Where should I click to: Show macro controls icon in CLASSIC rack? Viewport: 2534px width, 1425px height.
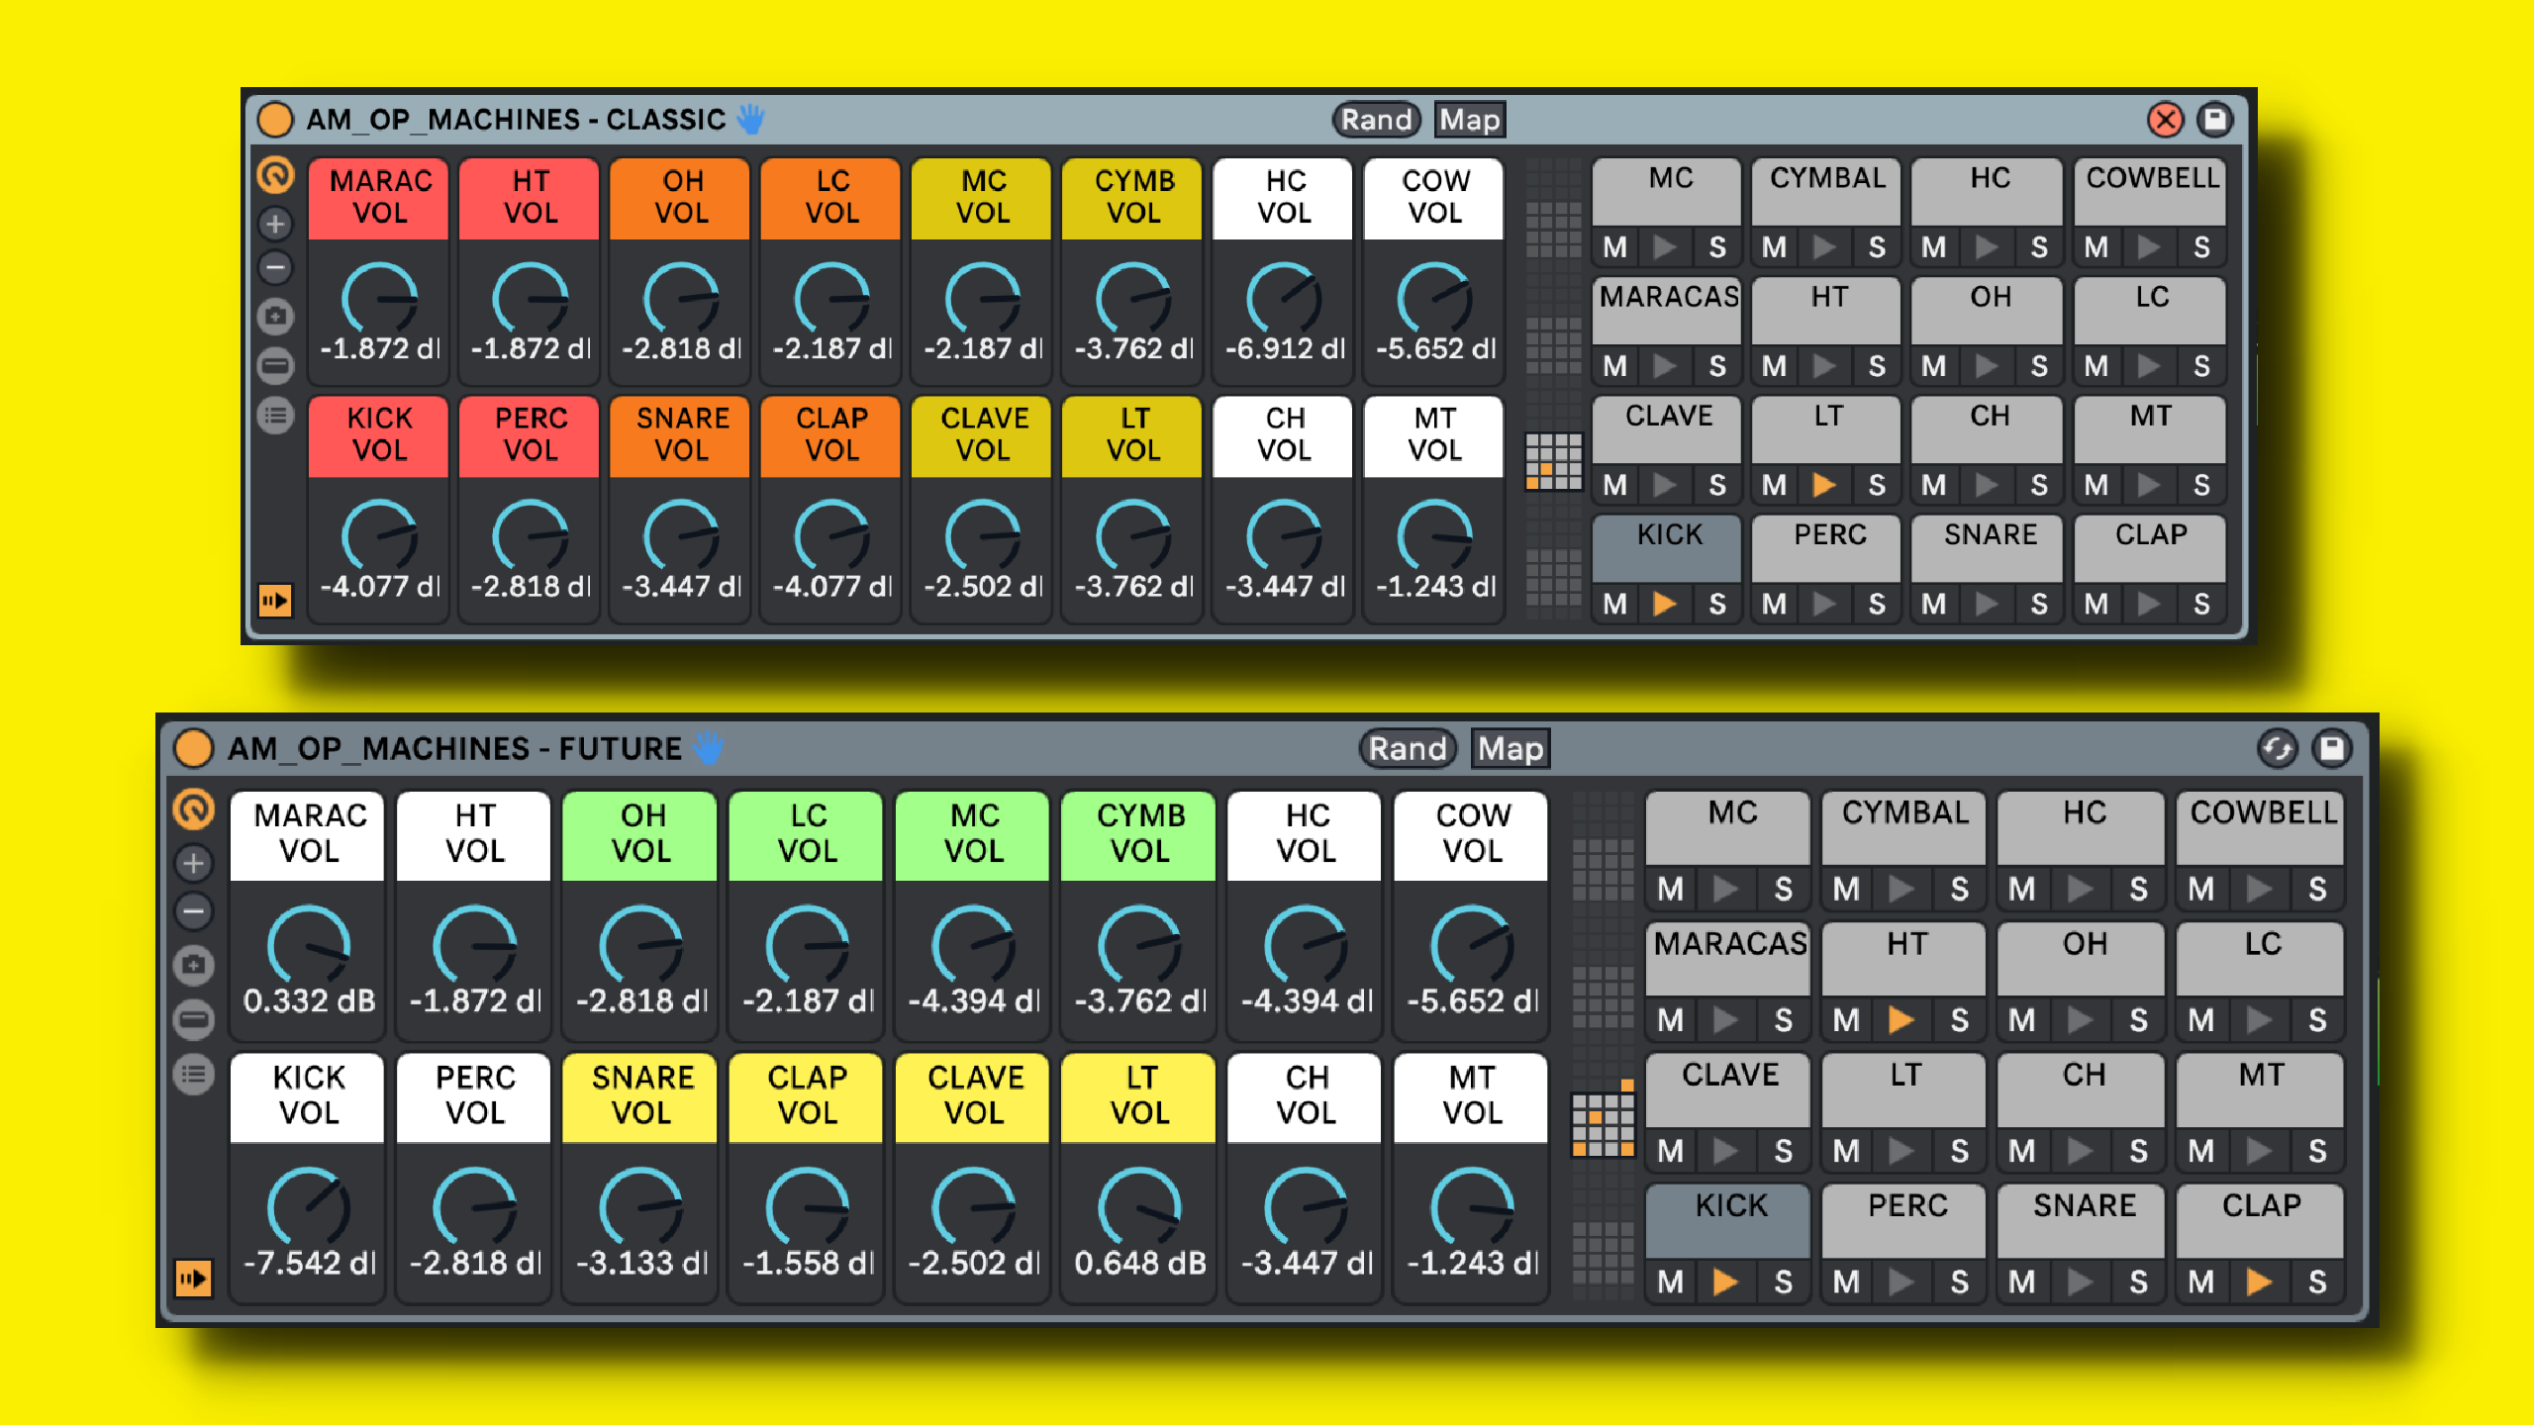pos(276,175)
